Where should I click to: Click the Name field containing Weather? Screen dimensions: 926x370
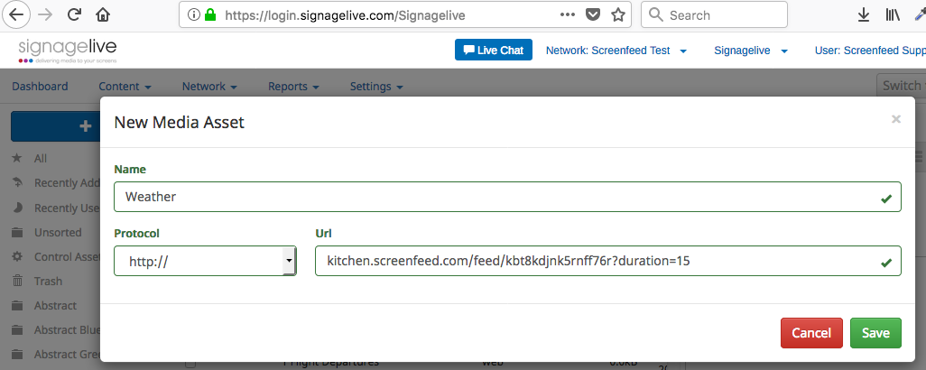click(496, 197)
